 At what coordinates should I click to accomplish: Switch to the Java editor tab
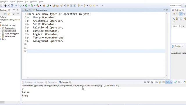pyautogui.click(x=26, y=10)
